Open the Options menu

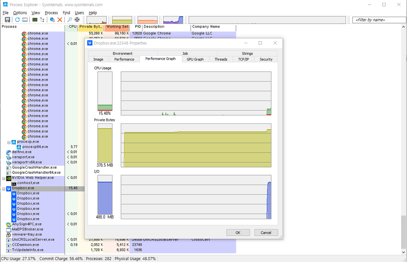click(20, 13)
